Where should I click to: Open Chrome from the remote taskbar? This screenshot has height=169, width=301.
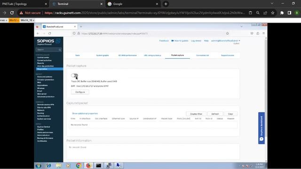pos(79,166)
